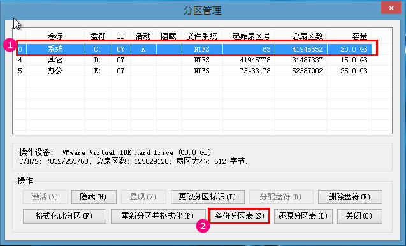Image resolution: width=406 pixels, height=246 pixels.
Task: Click start sector value 63
Action: 266,49
